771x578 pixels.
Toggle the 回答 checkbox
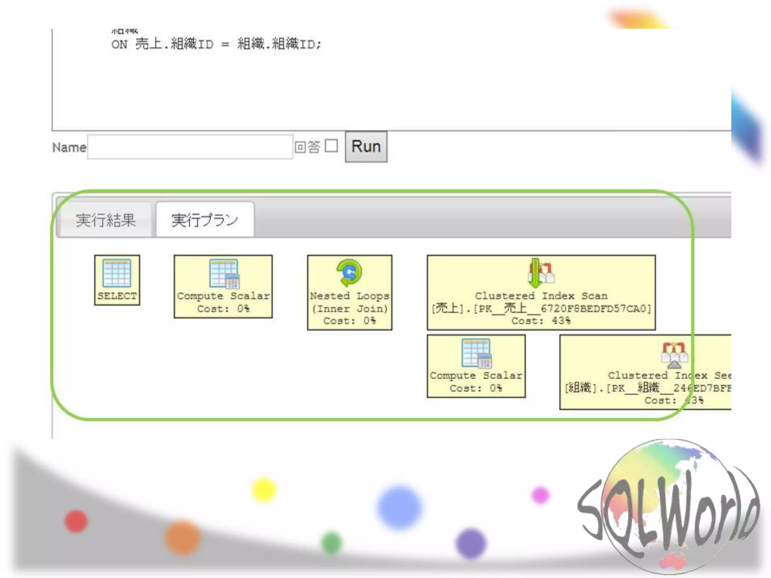pyautogui.click(x=331, y=146)
